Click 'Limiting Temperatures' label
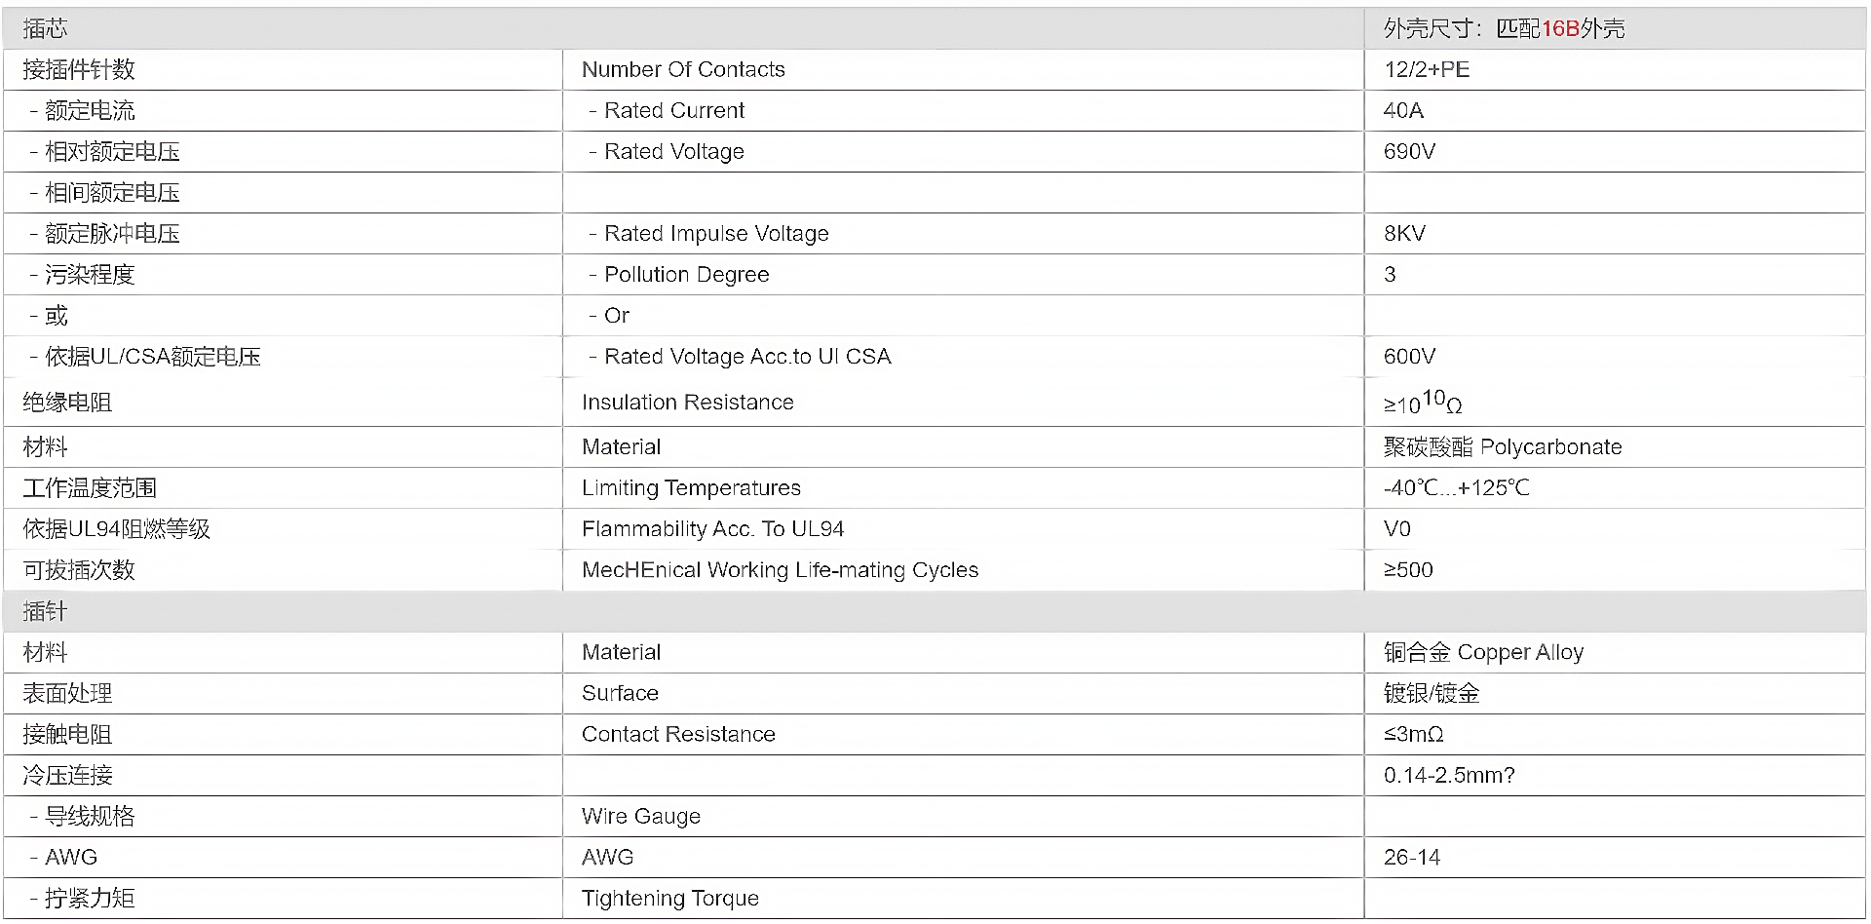1871x924 pixels. point(691,487)
